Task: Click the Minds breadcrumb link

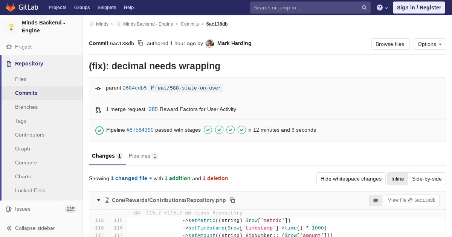Action: pos(102,24)
